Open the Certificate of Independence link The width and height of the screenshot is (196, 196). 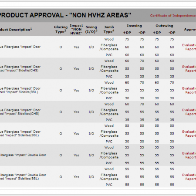(173, 16)
